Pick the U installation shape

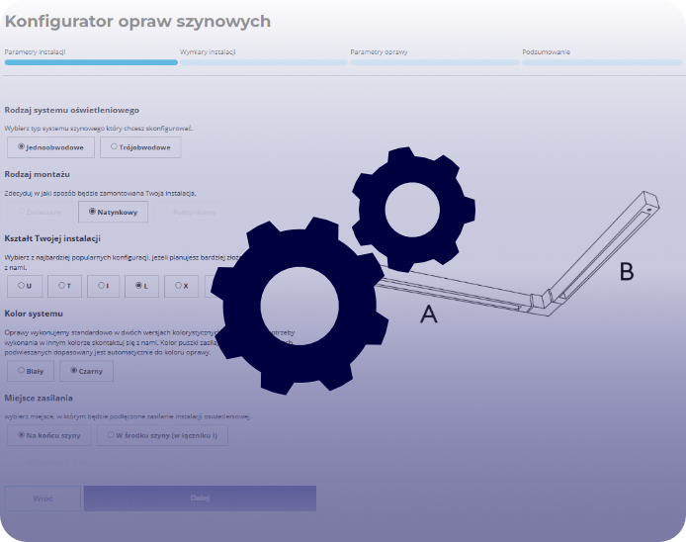tap(25, 286)
